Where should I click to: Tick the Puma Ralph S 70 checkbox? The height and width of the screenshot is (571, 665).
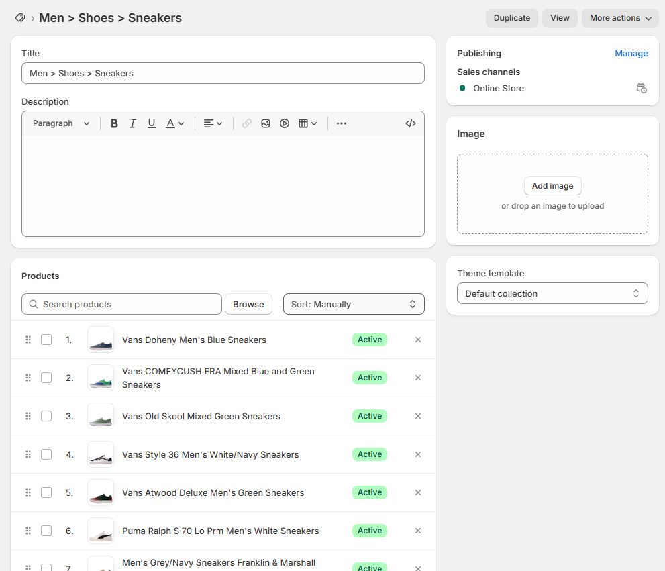46,531
